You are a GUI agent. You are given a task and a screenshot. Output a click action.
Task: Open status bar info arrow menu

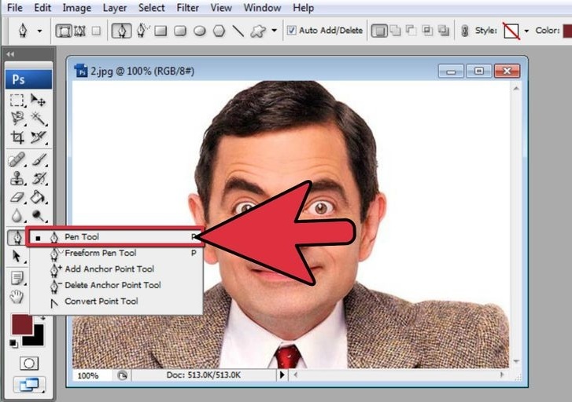pos(282,375)
